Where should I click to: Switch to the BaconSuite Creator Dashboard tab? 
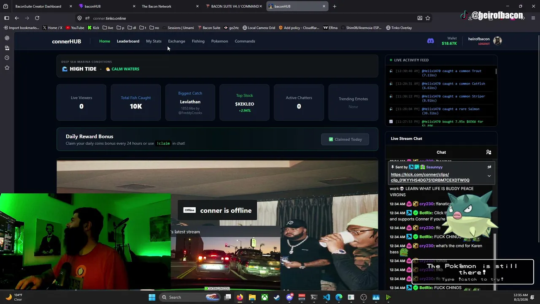(x=39, y=6)
